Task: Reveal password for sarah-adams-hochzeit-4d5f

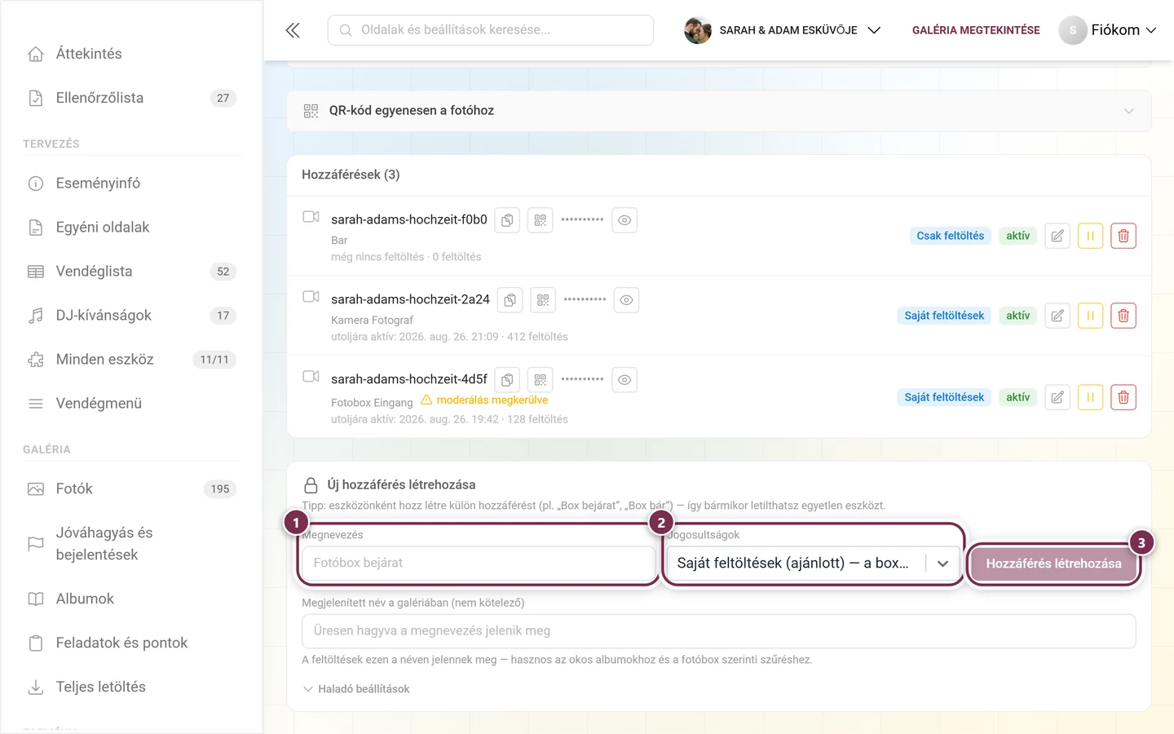Action: [625, 380]
